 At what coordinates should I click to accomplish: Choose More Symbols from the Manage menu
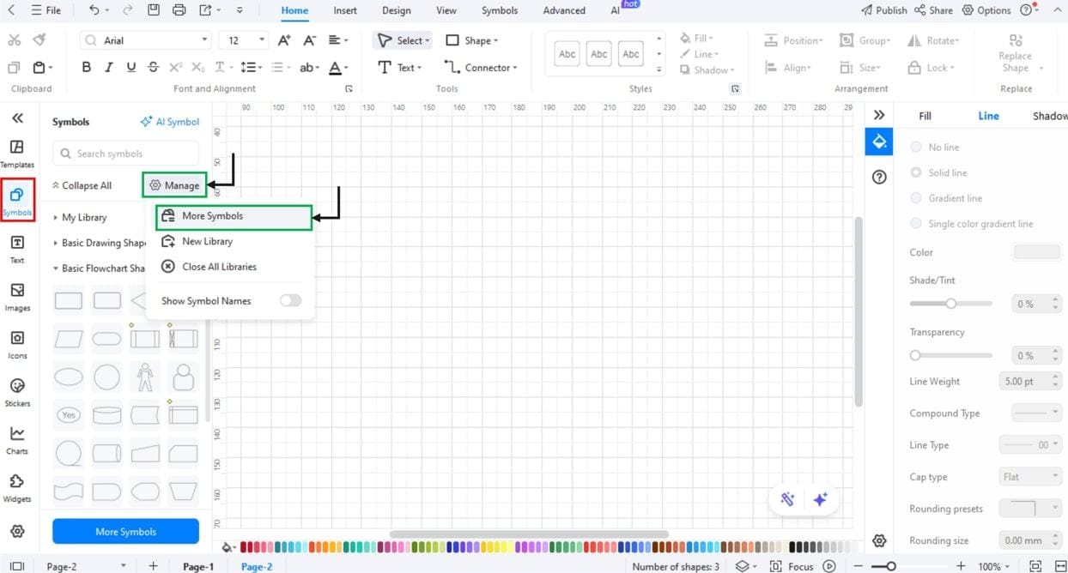click(234, 217)
